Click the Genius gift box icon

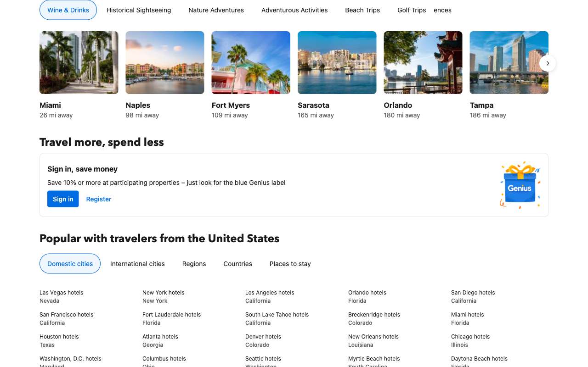[x=520, y=185]
